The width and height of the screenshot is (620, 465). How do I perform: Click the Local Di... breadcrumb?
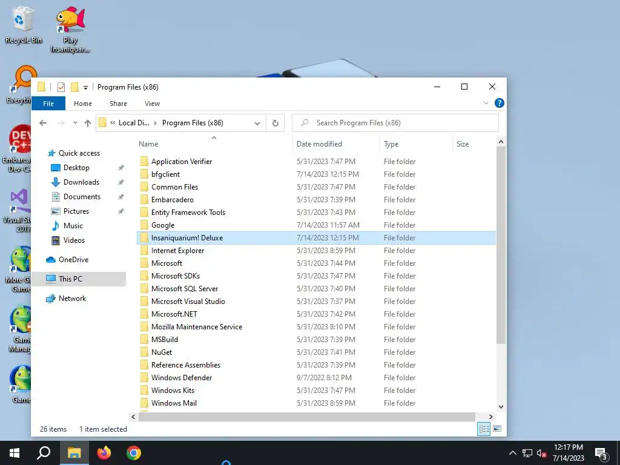pyautogui.click(x=134, y=123)
